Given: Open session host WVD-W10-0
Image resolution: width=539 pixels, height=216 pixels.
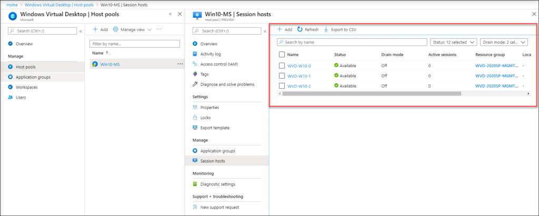Looking at the screenshot, I should [299, 66].
